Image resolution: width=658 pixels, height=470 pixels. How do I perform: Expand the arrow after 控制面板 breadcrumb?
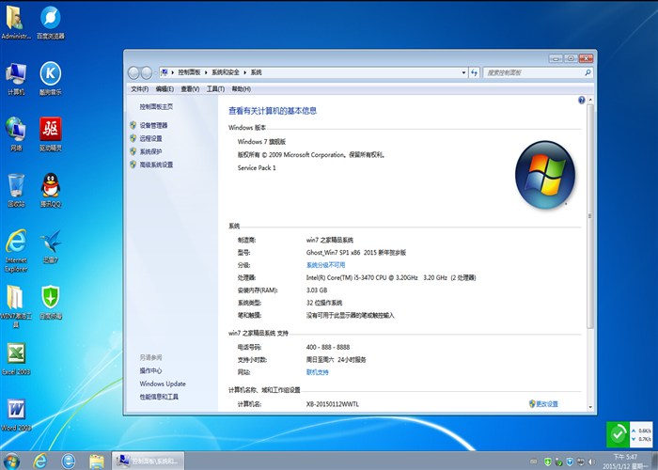point(205,72)
